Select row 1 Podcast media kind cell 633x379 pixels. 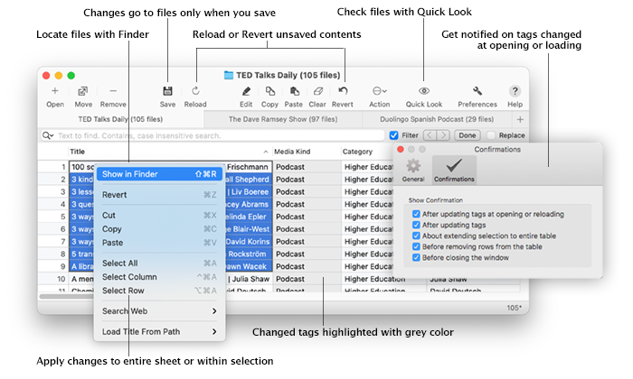point(307,167)
